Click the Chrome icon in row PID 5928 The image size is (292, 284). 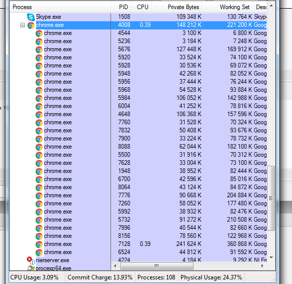click(39, 66)
